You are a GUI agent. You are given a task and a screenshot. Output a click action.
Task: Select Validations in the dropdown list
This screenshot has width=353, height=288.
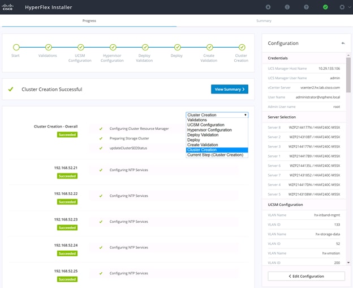coord(217,120)
